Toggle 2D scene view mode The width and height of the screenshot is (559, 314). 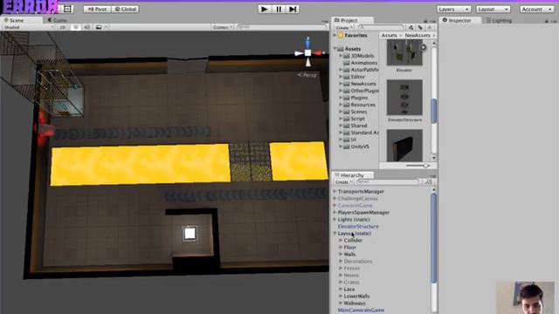pyautogui.click(x=63, y=27)
